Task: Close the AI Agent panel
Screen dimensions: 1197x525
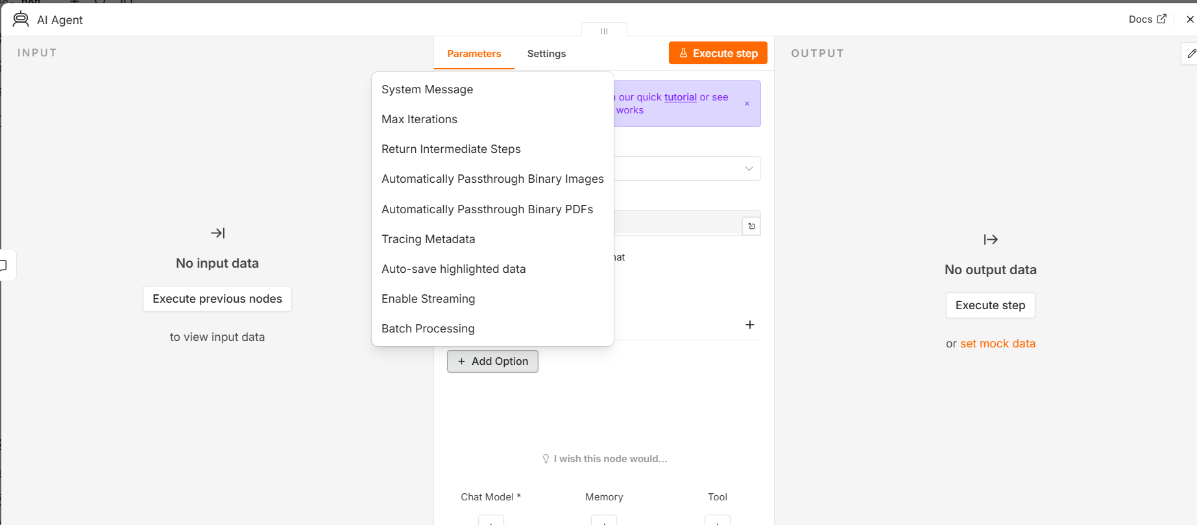Action: click(x=1190, y=19)
